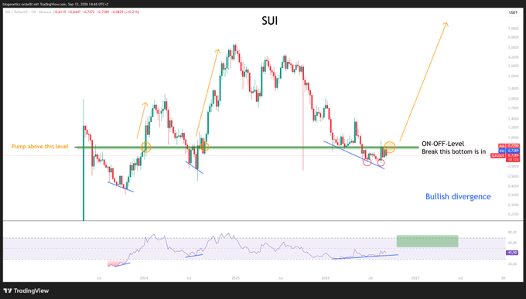Viewport: 526px width, 299px height.
Task: Click the 2,0000 price axis label
Action: pos(514,99)
